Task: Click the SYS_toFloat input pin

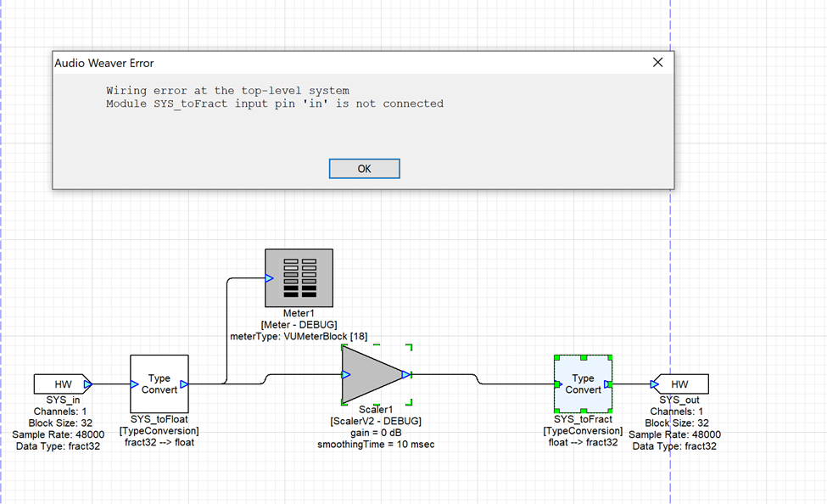Action: (134, 384)
